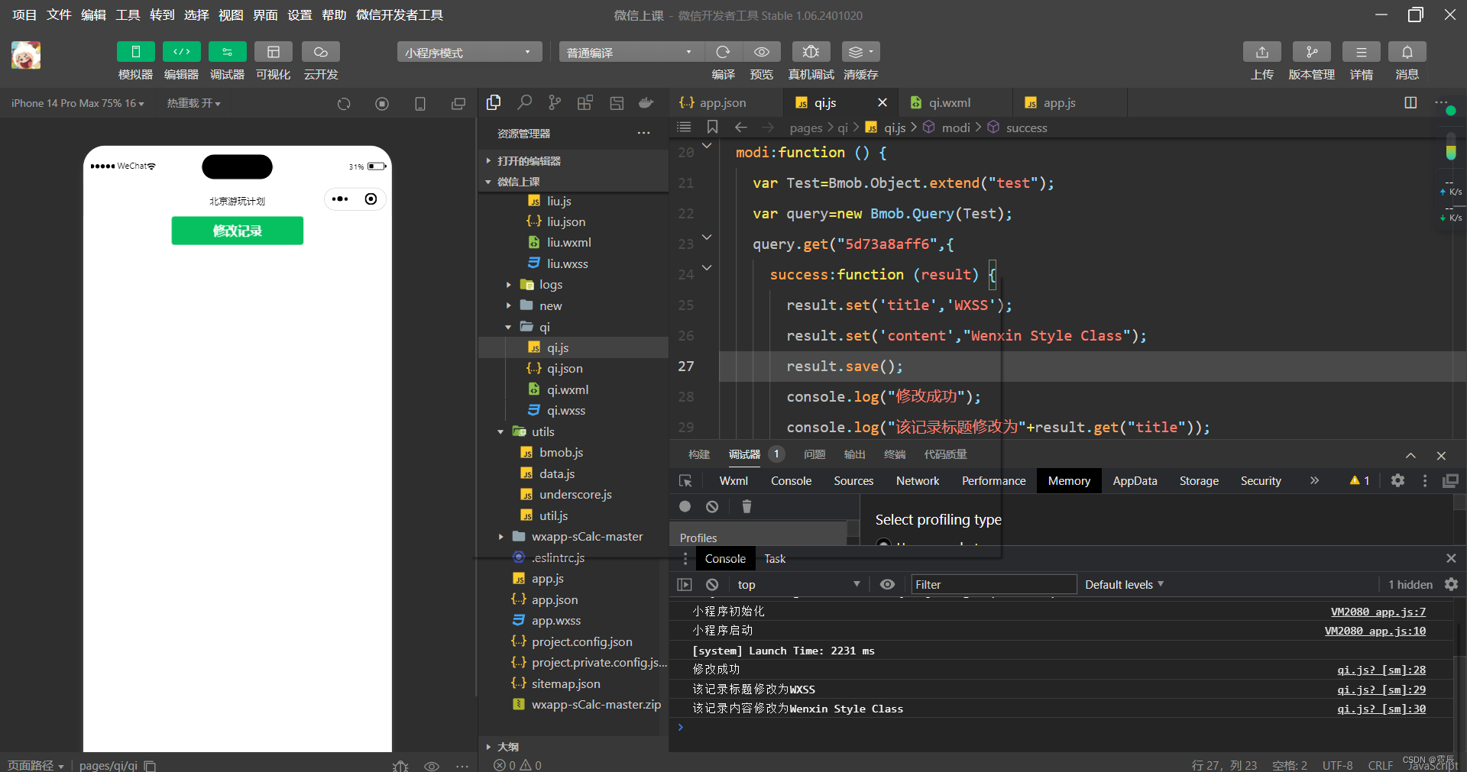
Task: Open the 消息 notifications bell
Action: tap(1407, 52)
